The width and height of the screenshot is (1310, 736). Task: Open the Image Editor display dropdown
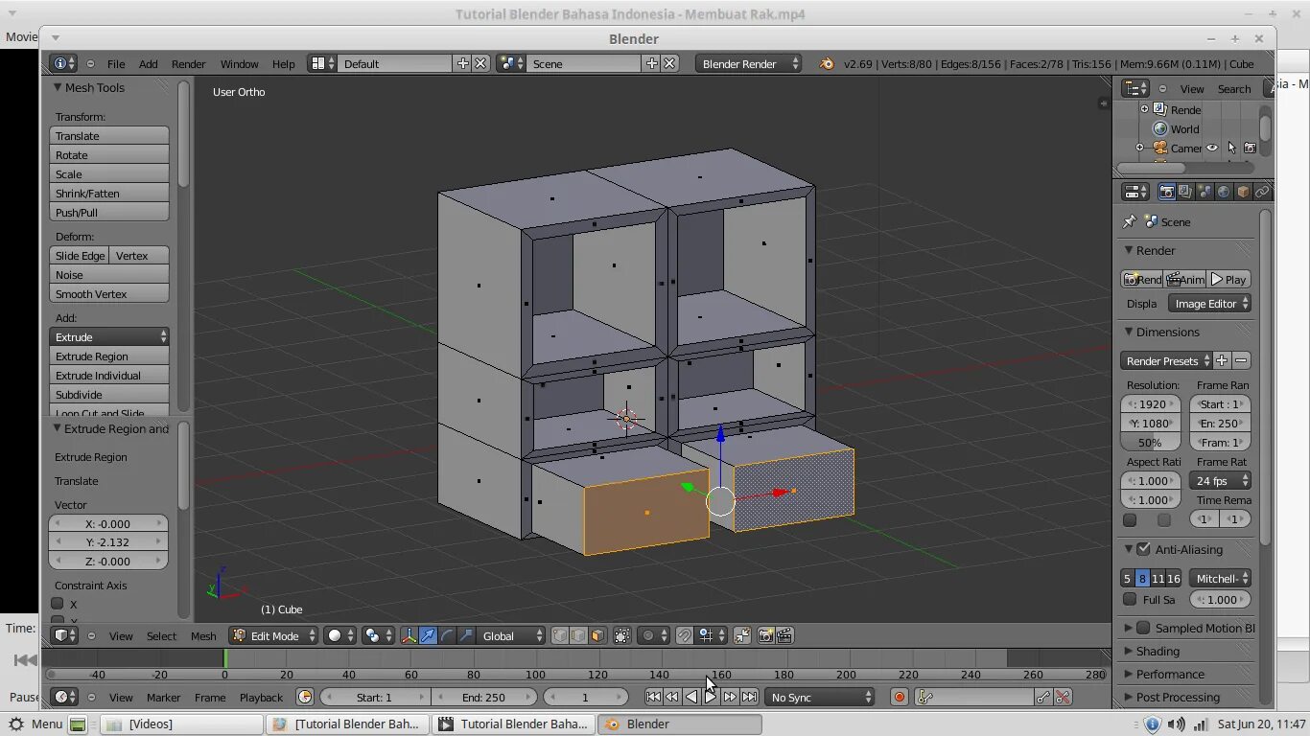pos(1209,303)
